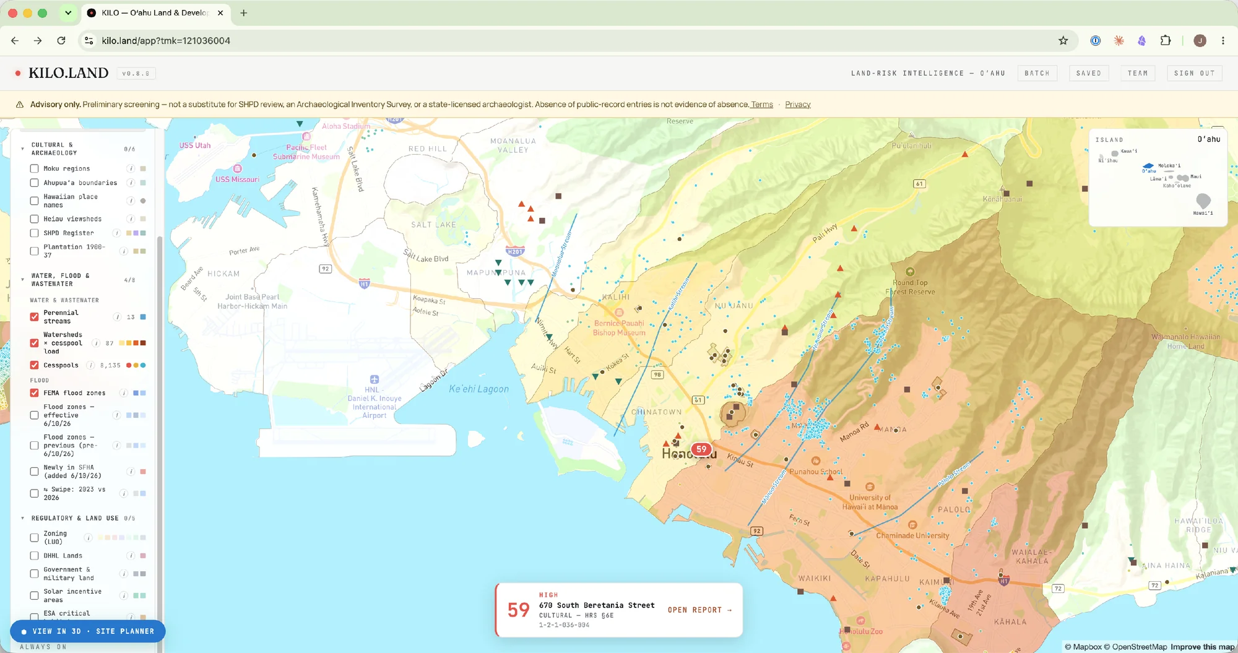The image size is (1238, 653).
Task: Uncheck Watersheds × cesspool load
Action: click(34, 343)
